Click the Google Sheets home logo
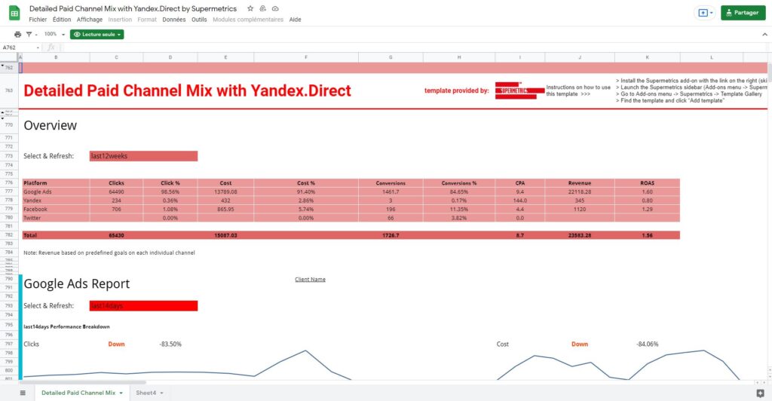Screen dimensions: 772x401 (x=14, y=13)
